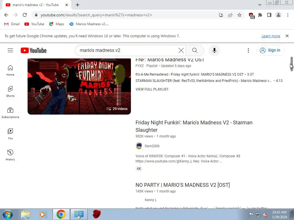Go to Home in the sidebar
This screenshot has width=294, height=220.
[10, 70]
